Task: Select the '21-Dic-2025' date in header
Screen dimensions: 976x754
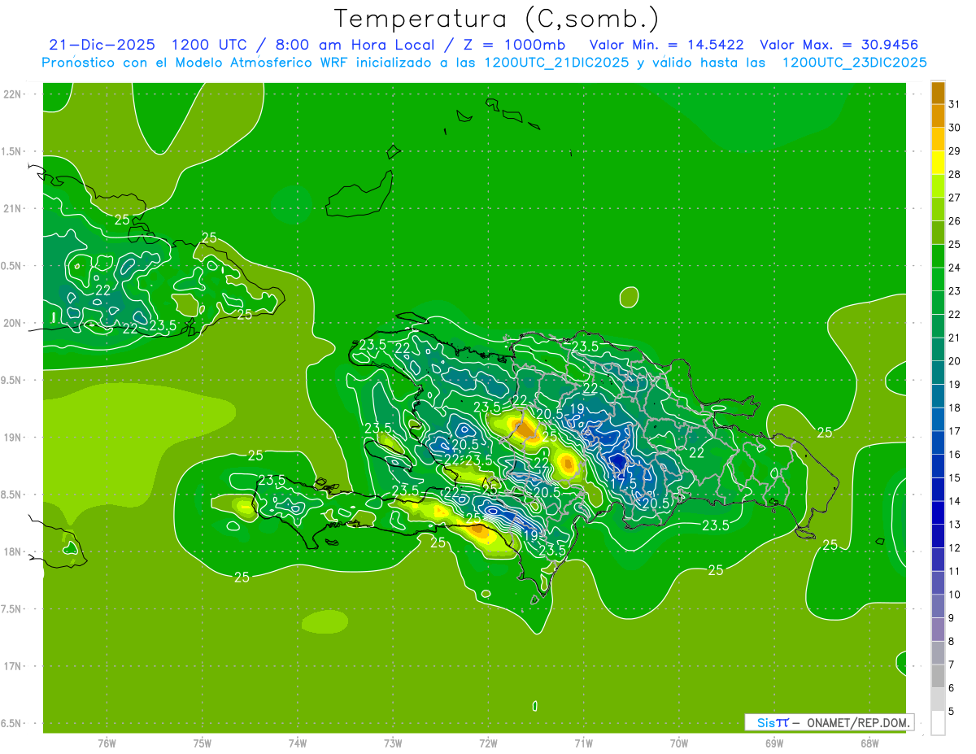Action: pyautogui.click(x=102, y=45)
